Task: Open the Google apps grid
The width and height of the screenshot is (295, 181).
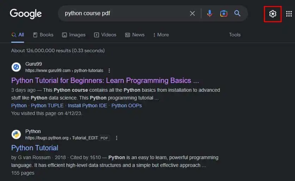Action: pos(289,14)
